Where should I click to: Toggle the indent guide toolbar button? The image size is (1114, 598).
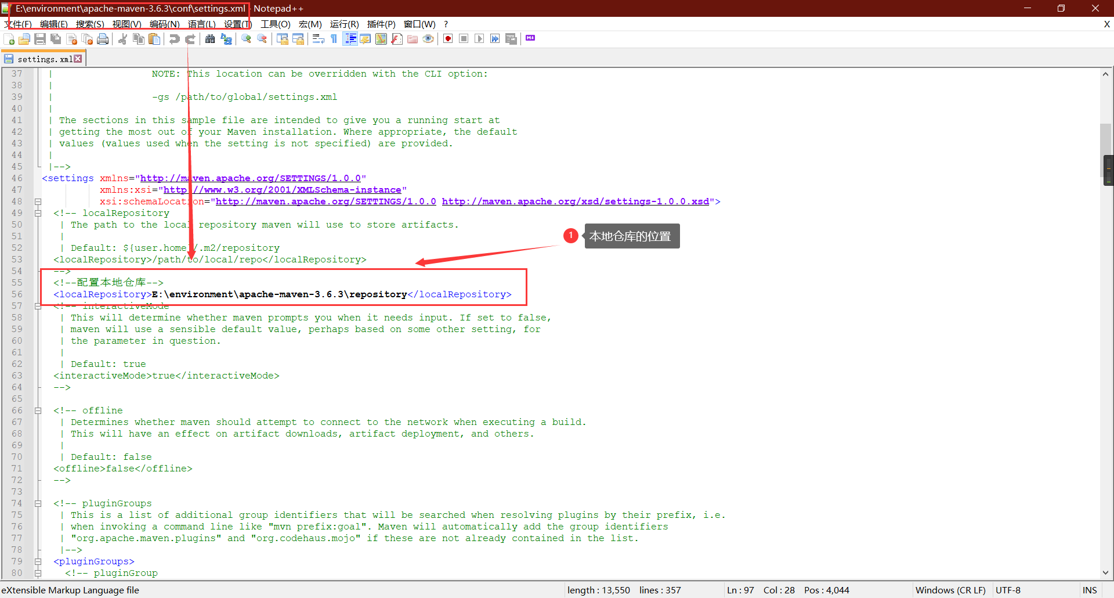[x=350, y=39]
